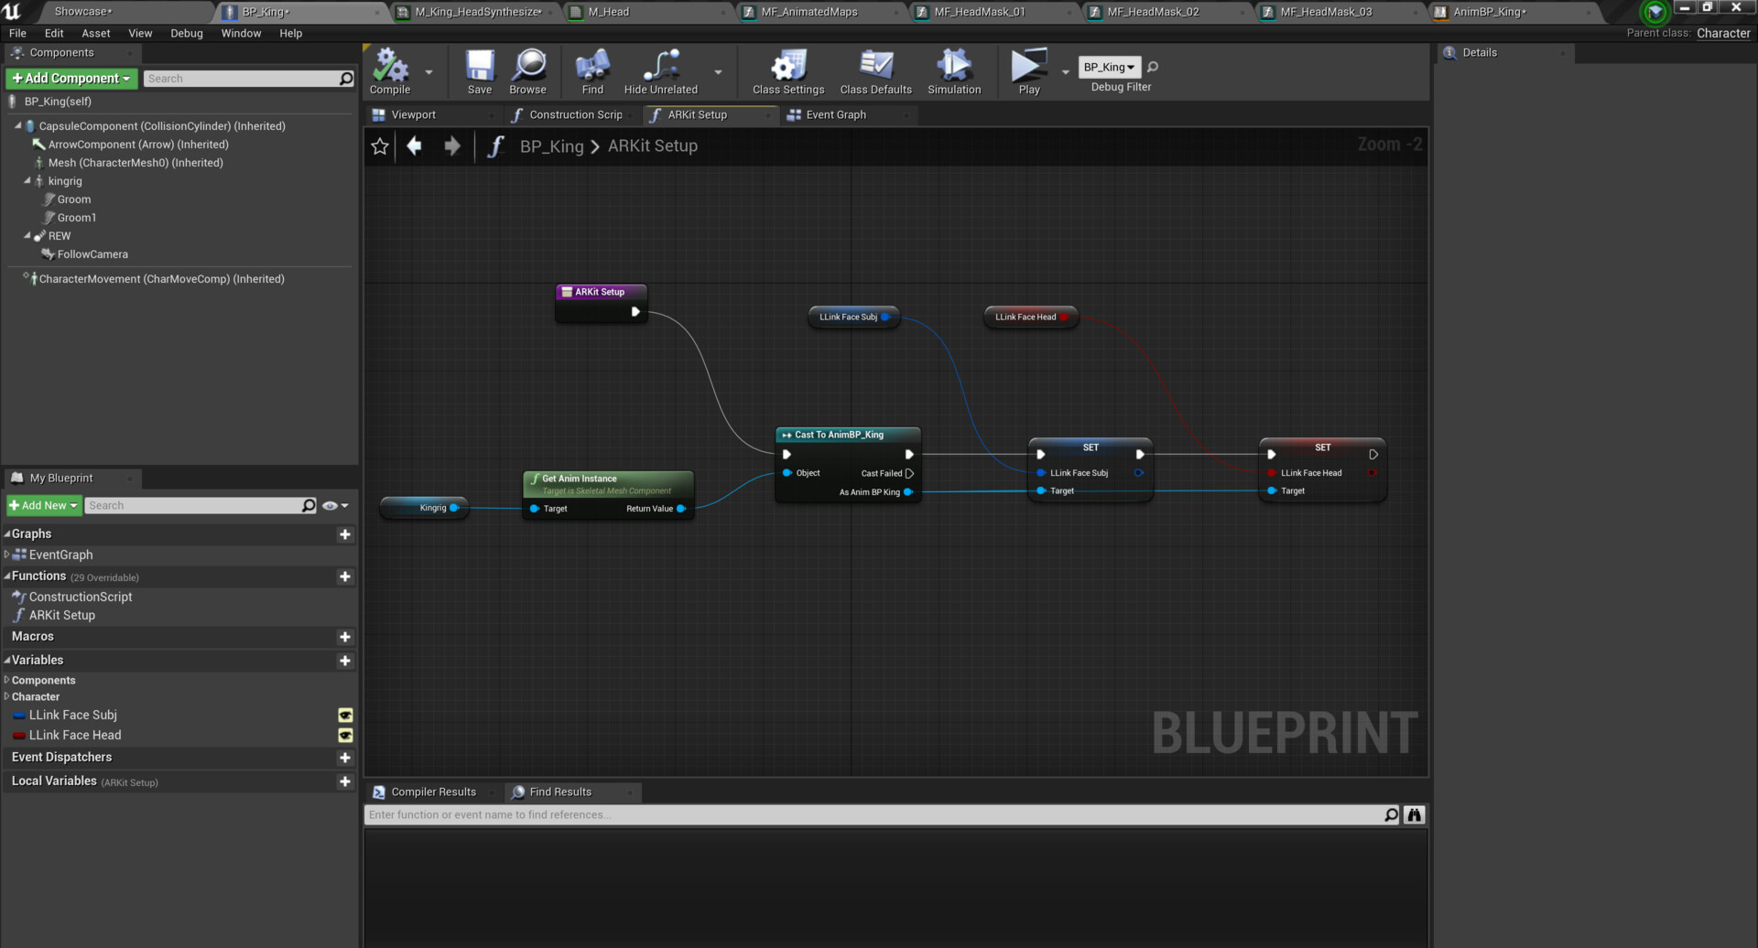Bookmark graph with star icon
The width and height of the screenshot is (1758, 948).
pyautogui.click(x=380, y=146)
